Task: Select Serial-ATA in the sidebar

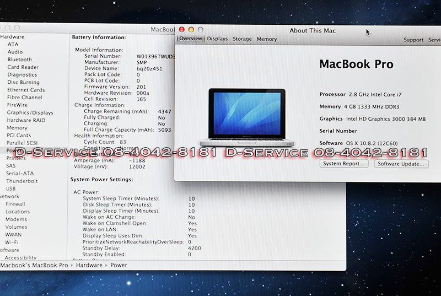Action: coord(20,174)
